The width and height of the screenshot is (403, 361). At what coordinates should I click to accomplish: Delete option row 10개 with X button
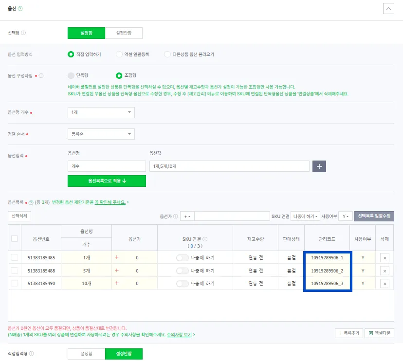pyautogui.click(x=385, y=284)
